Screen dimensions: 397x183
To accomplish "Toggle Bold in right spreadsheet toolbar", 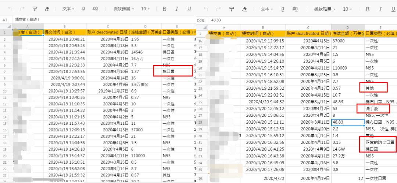I will tap(367, 9).
